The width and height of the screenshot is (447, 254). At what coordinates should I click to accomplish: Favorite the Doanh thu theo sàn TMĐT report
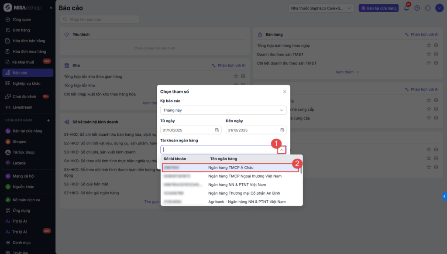pos(429,54)
